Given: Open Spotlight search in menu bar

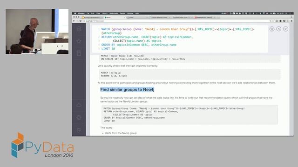Looking at the screenshot, I should click(x=286, y=13).
